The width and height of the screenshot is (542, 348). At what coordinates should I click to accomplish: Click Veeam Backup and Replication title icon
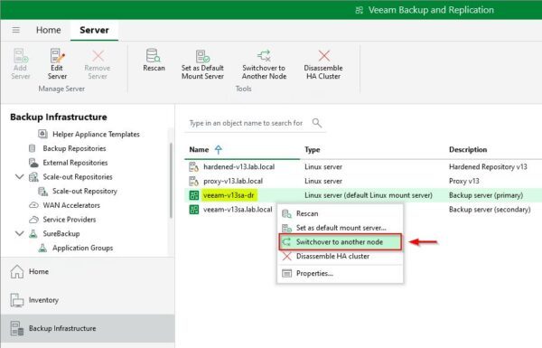[x=360, y=10]
